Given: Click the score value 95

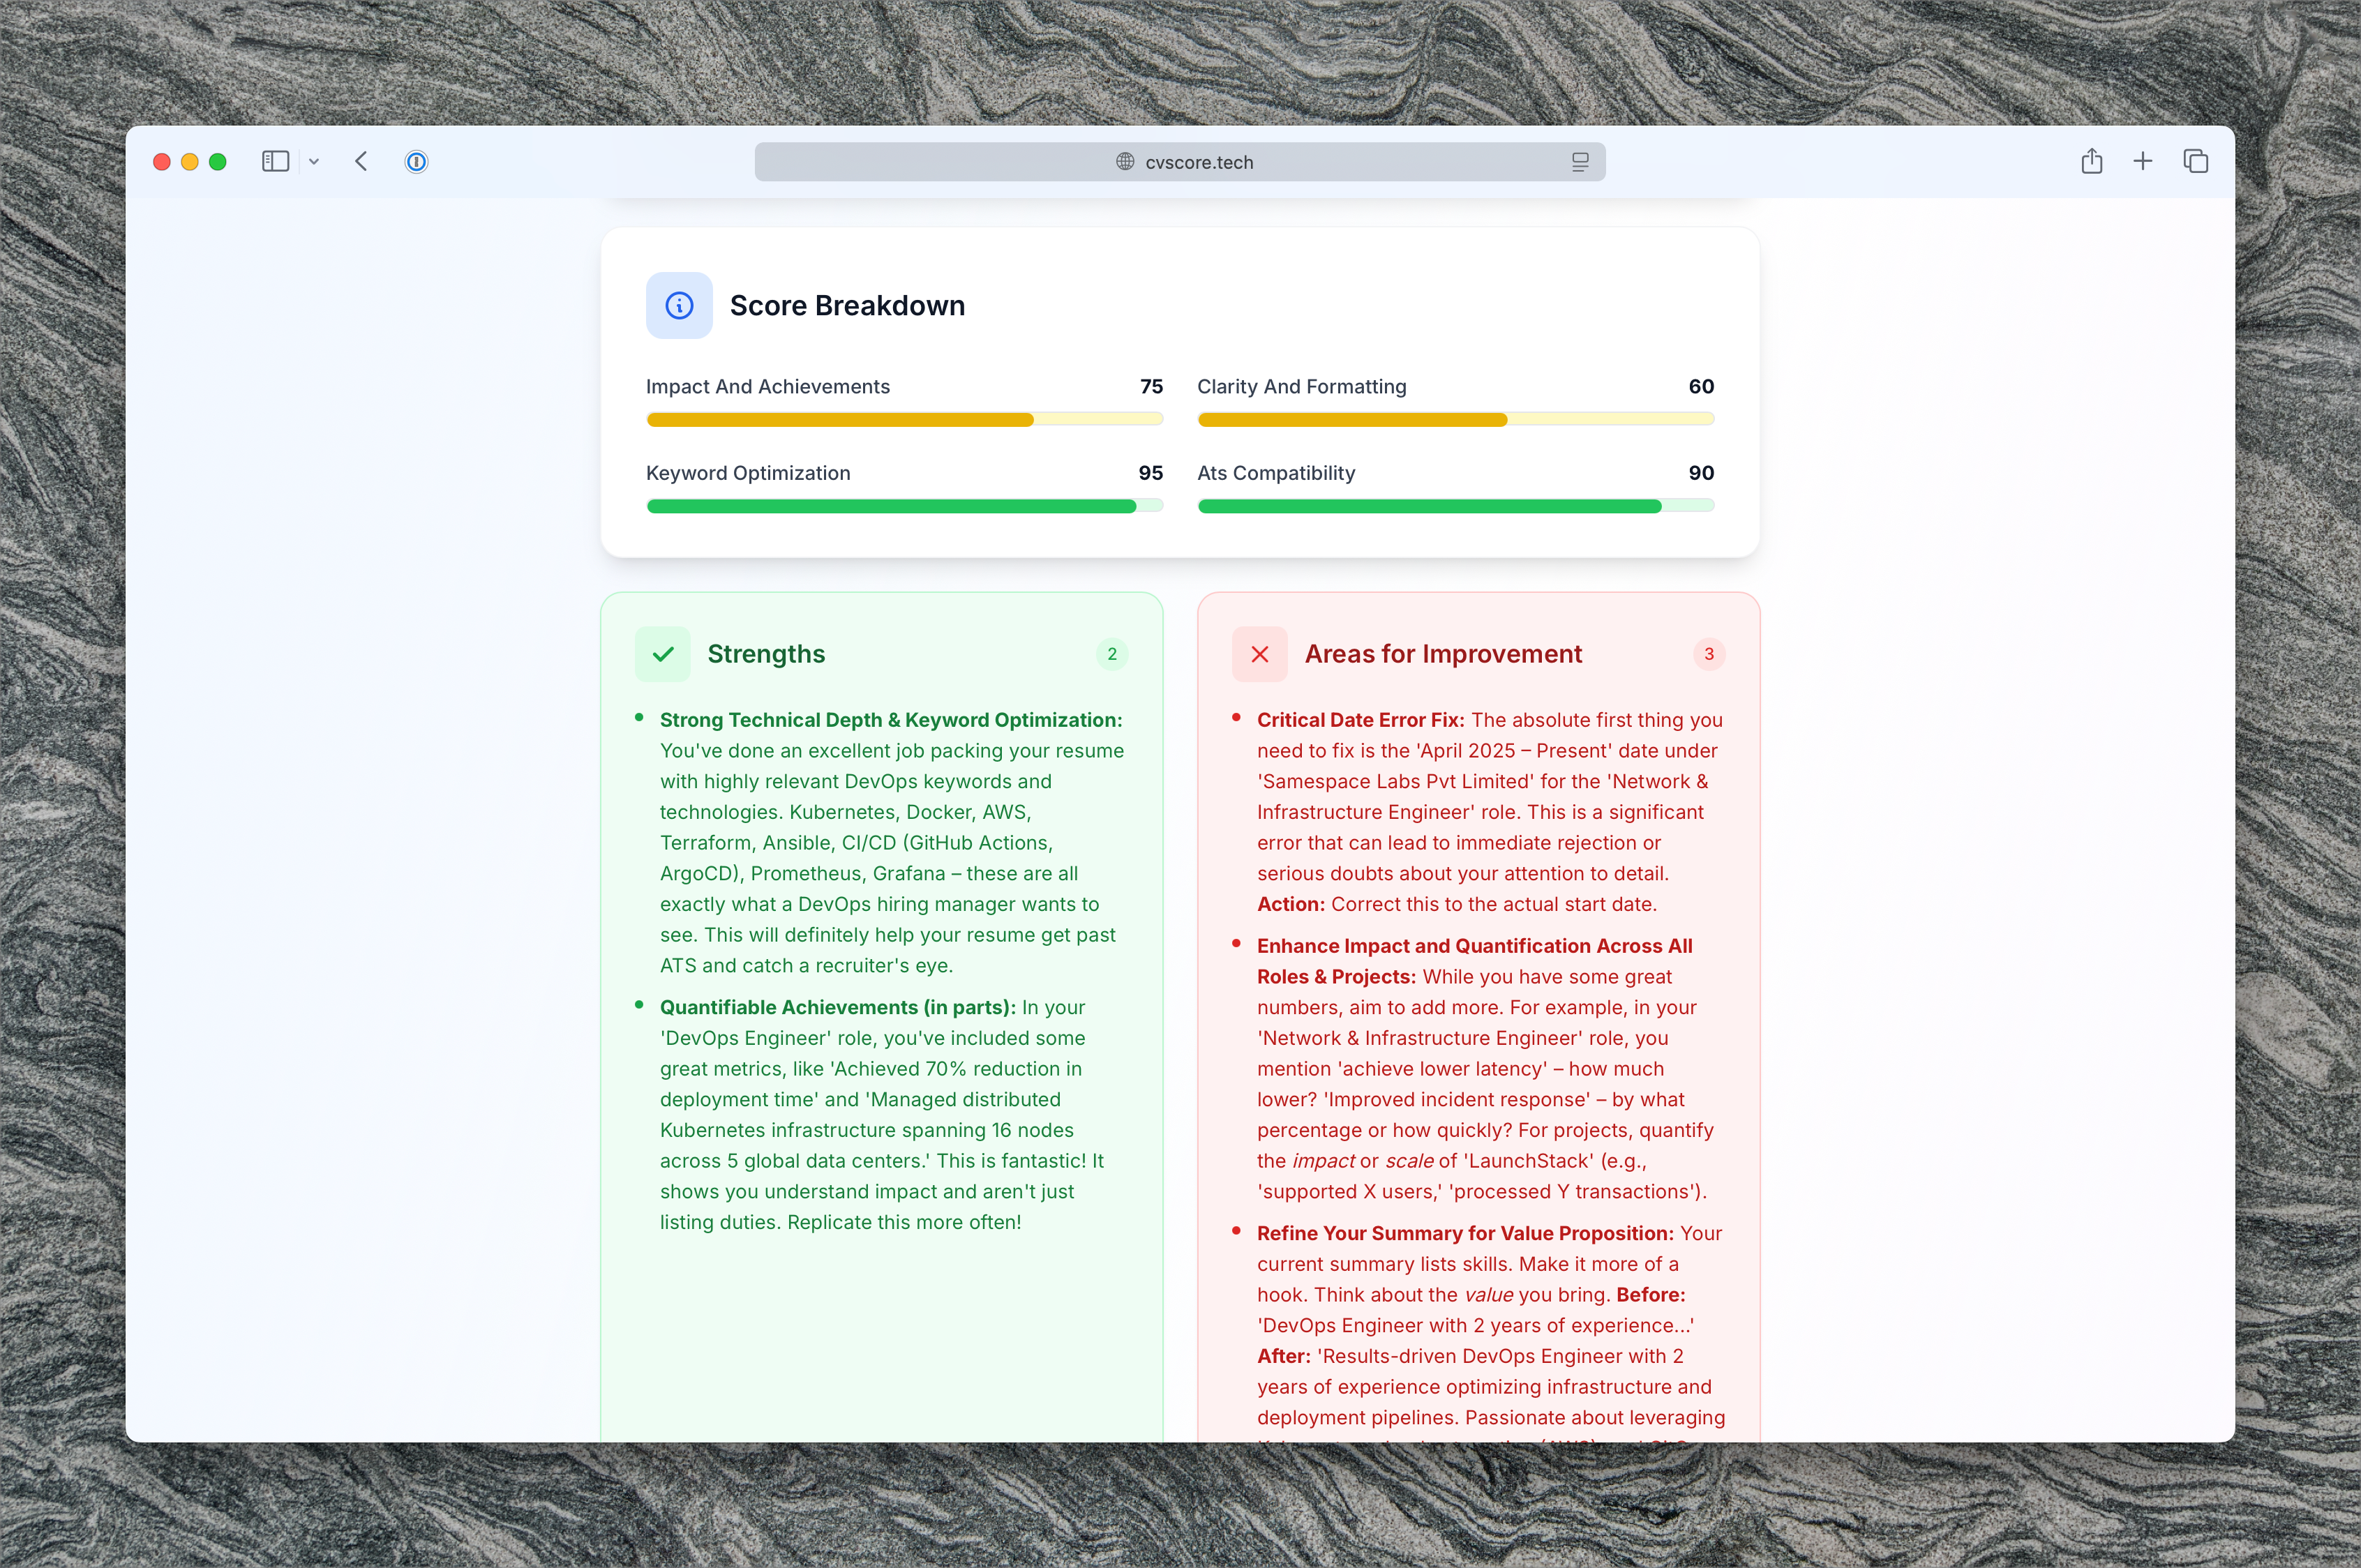Looking at the screenshot, I should 1150,473.
